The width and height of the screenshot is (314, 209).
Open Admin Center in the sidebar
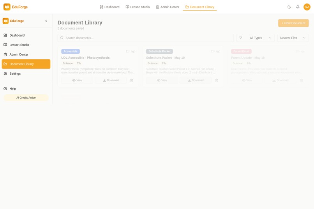pyautogui.click(x=26, y=54)
